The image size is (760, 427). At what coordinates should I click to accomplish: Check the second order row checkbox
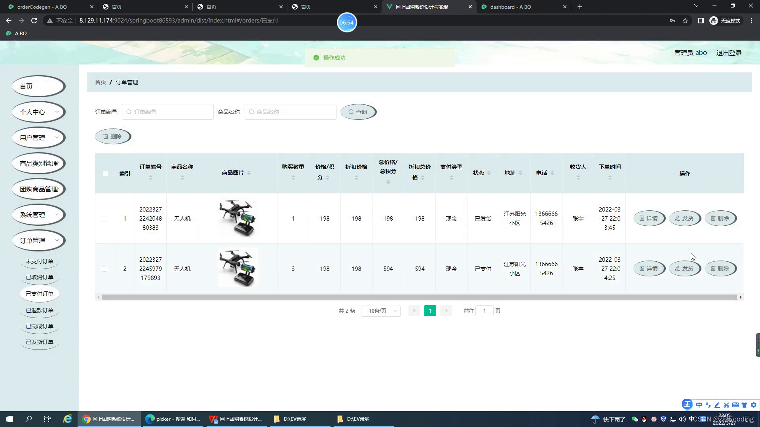[104, 269]
